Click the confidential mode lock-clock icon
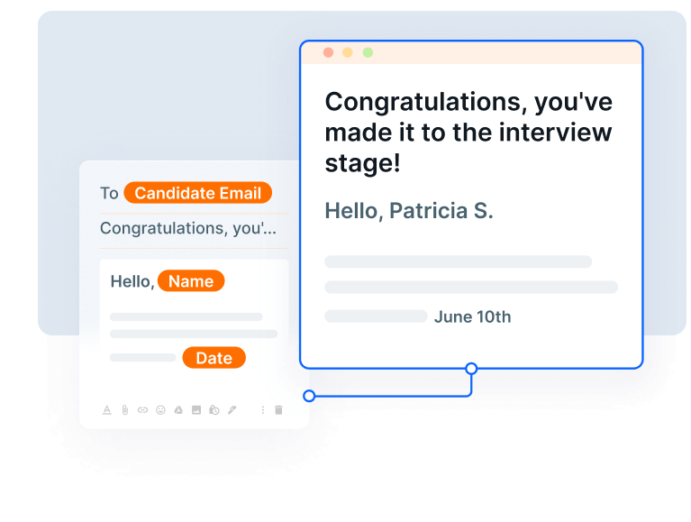 point(214,409)
